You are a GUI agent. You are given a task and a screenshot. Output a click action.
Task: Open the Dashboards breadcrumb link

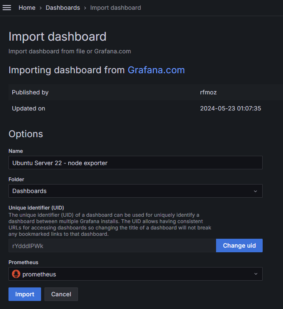63,8
